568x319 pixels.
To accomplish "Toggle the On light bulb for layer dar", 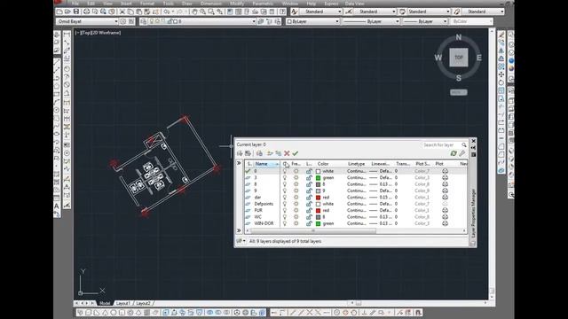I will coord(285,198).
